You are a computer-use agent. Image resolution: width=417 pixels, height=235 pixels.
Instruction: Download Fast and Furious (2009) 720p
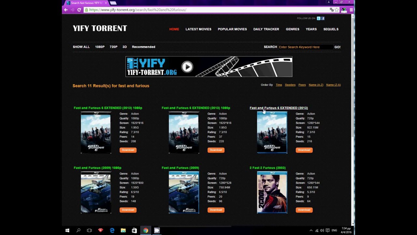tap(216, 210)
